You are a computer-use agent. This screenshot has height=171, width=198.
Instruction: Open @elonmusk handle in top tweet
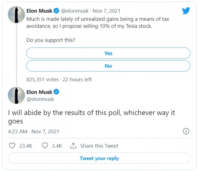point(75,11)
